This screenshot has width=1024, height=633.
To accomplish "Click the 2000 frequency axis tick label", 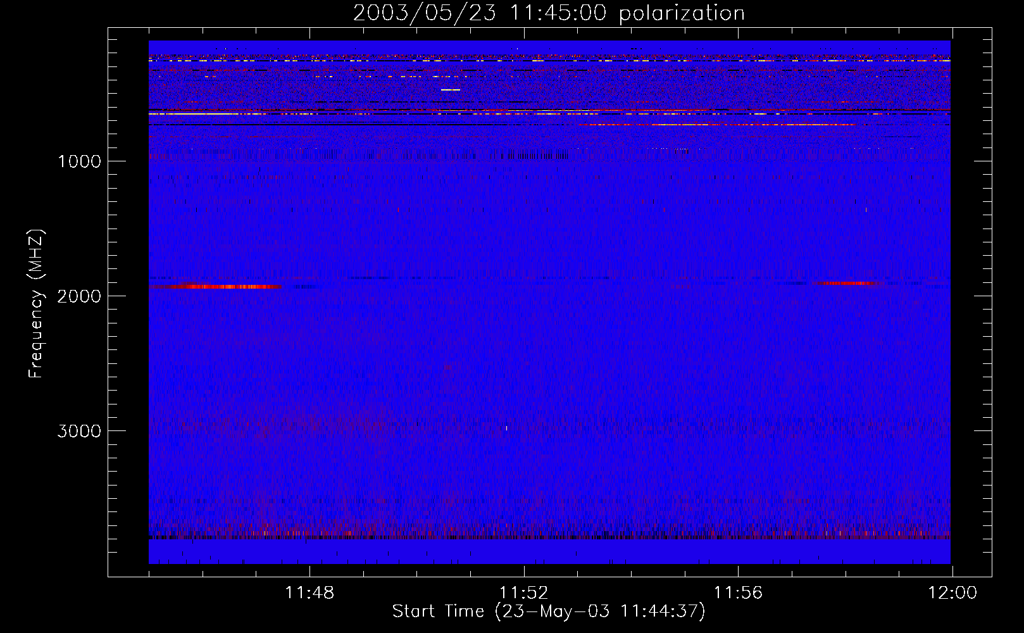I will [79, 296].
